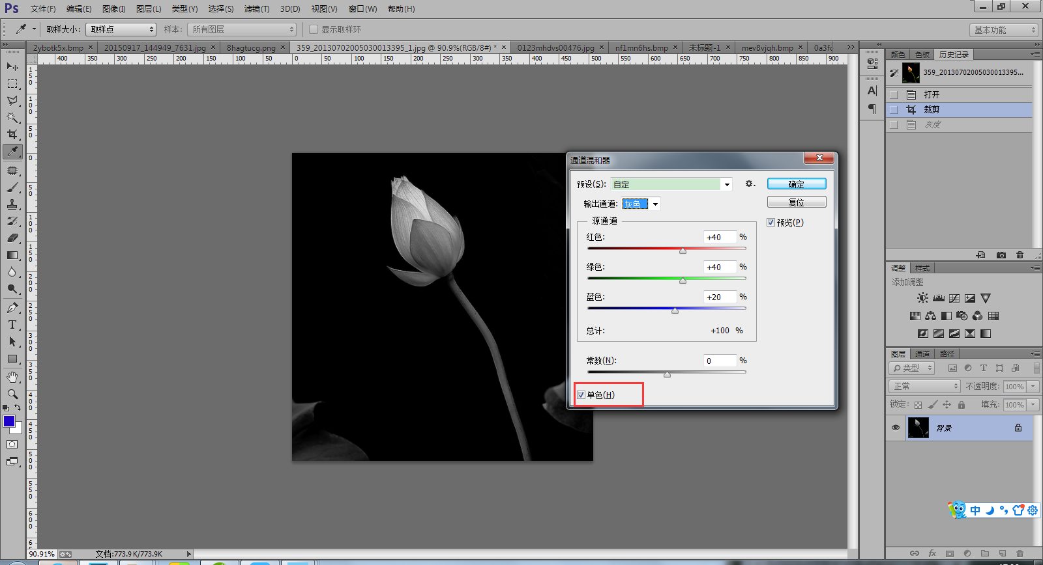Image resolution: width=1043 pixels, height=565 pixels.
Task: Click the 红色 red channel slider handle
Action: pyautogui.click(x=683, y=251)
